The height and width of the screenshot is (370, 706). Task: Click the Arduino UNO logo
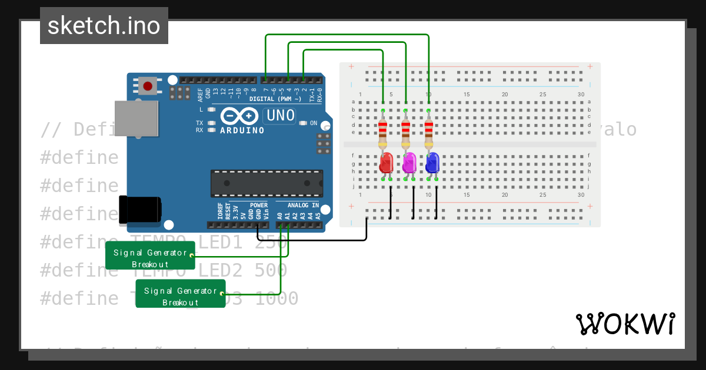[x=259, y=119]
